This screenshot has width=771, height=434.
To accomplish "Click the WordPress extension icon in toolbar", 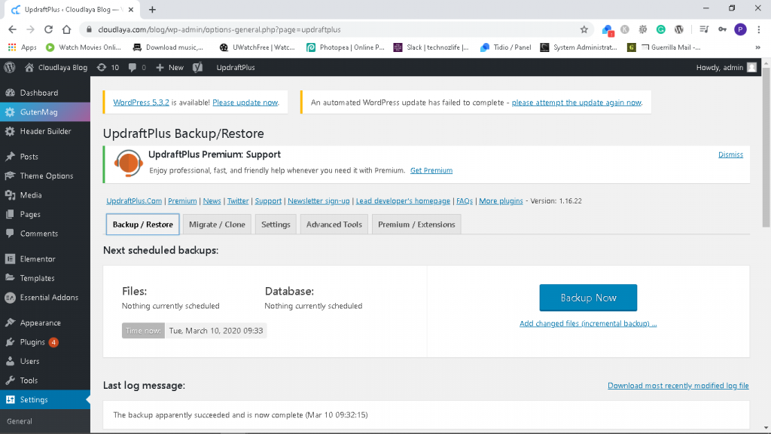I will tap(679, 29).
